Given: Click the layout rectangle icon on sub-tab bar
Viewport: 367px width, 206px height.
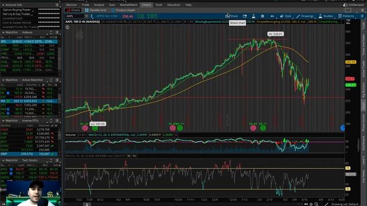Looking at the screenshot, I should [348, 10].
